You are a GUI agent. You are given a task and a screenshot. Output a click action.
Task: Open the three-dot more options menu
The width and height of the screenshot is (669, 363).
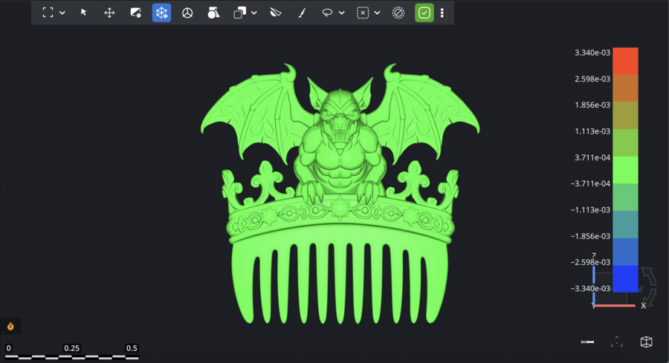coord(442,13)
